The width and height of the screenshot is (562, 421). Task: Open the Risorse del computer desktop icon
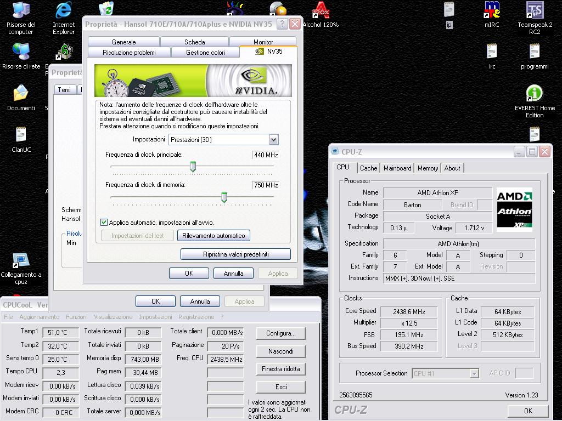pos(21,18)
